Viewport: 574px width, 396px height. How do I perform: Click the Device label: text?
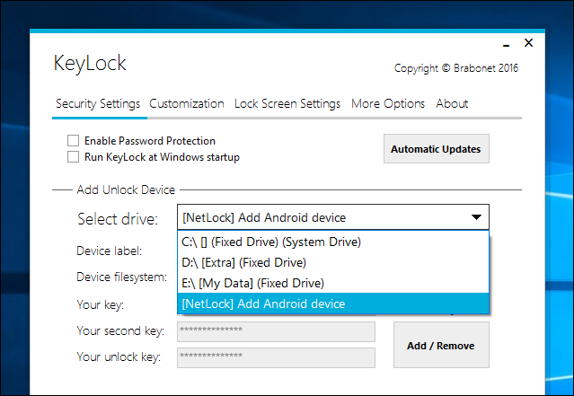[109, 251]
